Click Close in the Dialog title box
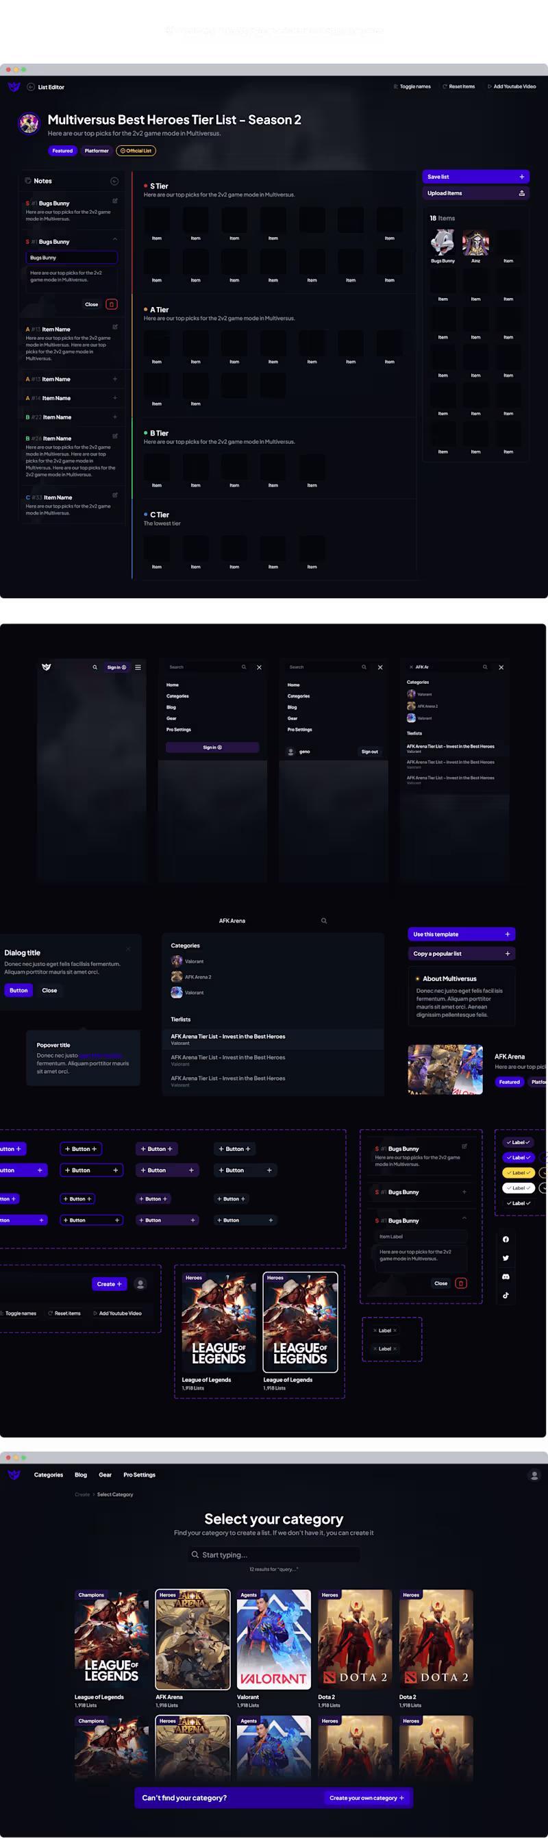548x1839 pixels. tap(49, 990)
